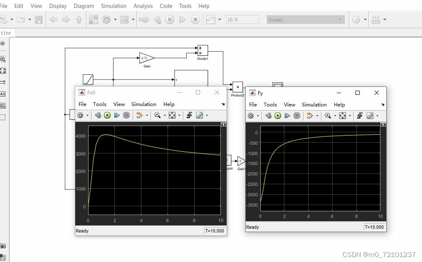This screenshot has height=262, width=422.
Task: Click Step Forward in the Fy scope toolbar
Action: (287, 116)
